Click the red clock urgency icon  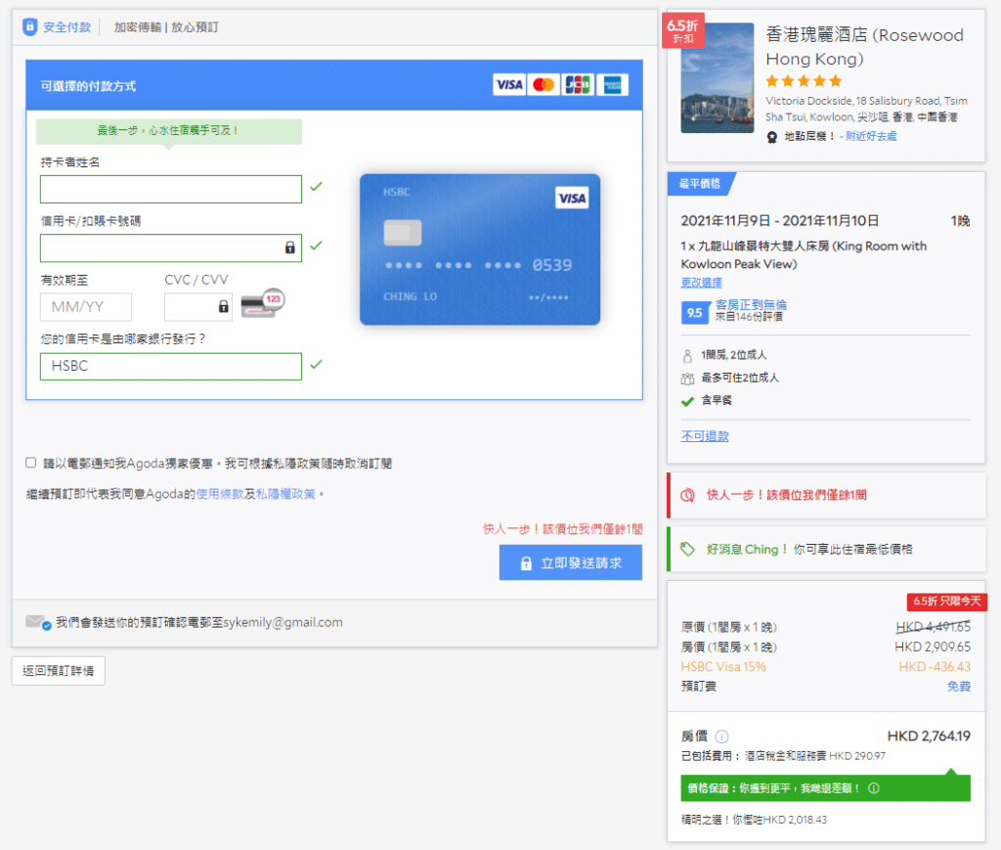click(687, 495)
